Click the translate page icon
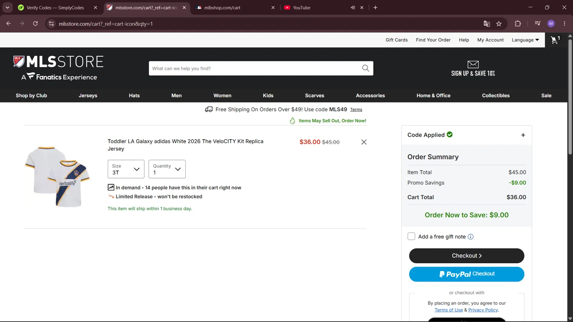The width and height of the screenshot is (573, 322). 487,24
